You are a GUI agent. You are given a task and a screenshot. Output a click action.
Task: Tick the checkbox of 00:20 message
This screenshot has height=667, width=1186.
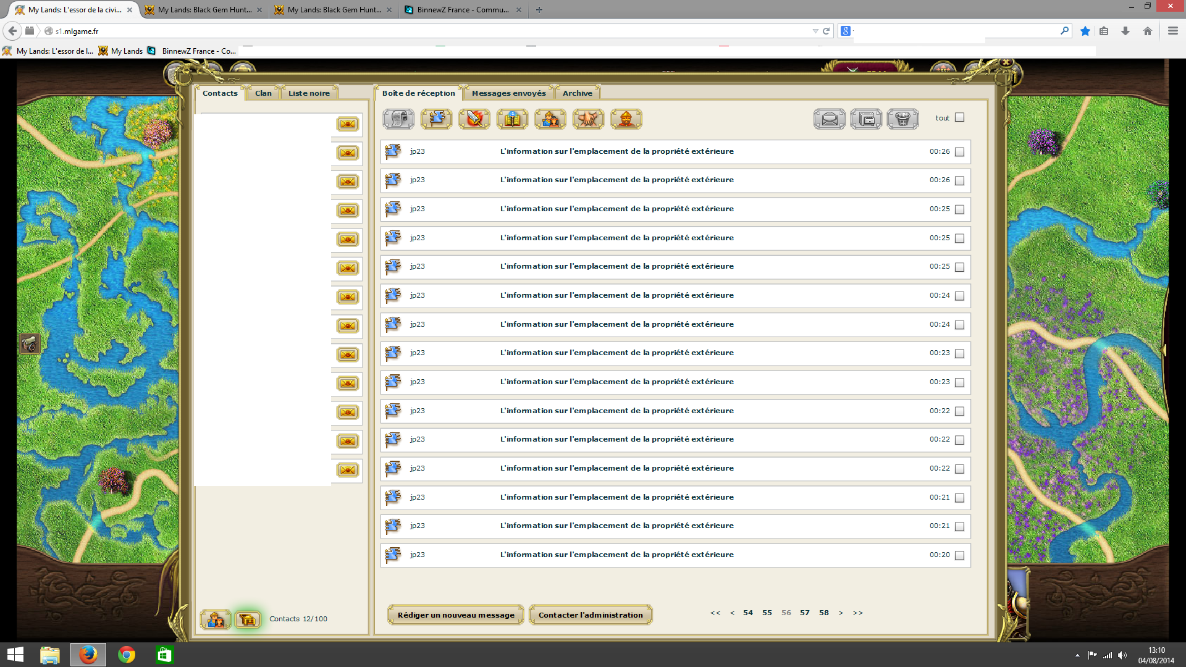[959, 555]
